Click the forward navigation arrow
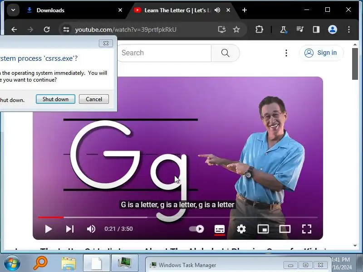Image resolution: width=363 pixels, height=272 pixels. pyautogui.click(x=30, y=29)
